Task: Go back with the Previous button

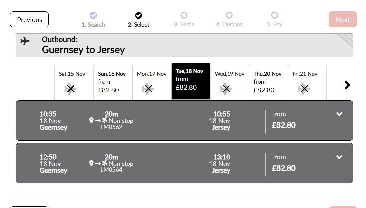Action: tap(30, 19)
